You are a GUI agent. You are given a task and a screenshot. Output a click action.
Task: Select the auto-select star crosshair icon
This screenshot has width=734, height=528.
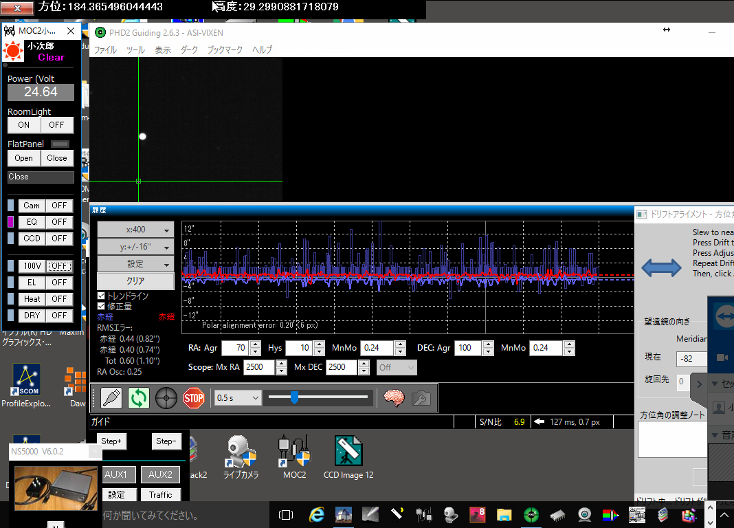[x=166, y=398]
